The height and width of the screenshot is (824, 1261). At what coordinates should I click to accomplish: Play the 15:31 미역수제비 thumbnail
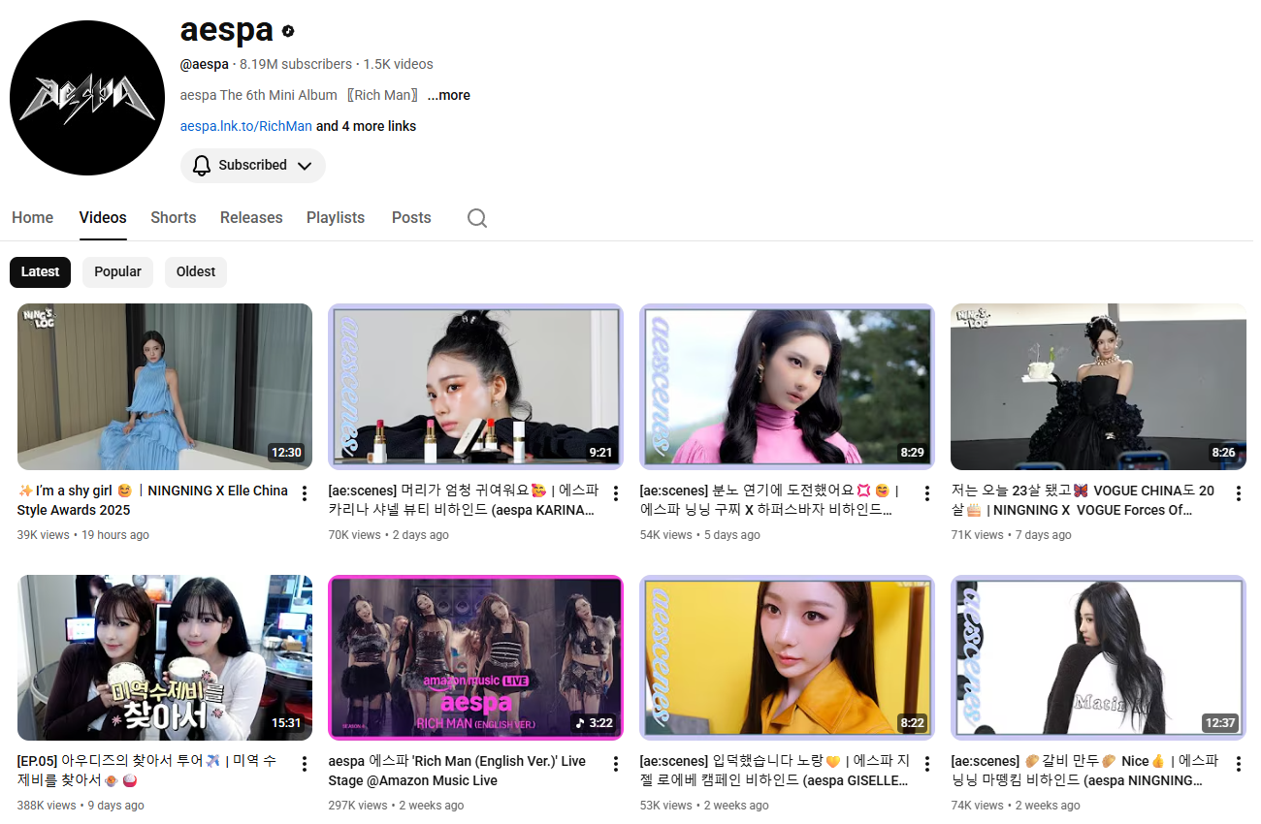(165, 657)
